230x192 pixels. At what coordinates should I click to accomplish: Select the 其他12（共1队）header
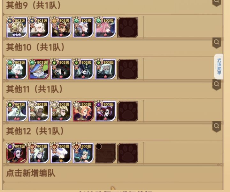(35, 131)
